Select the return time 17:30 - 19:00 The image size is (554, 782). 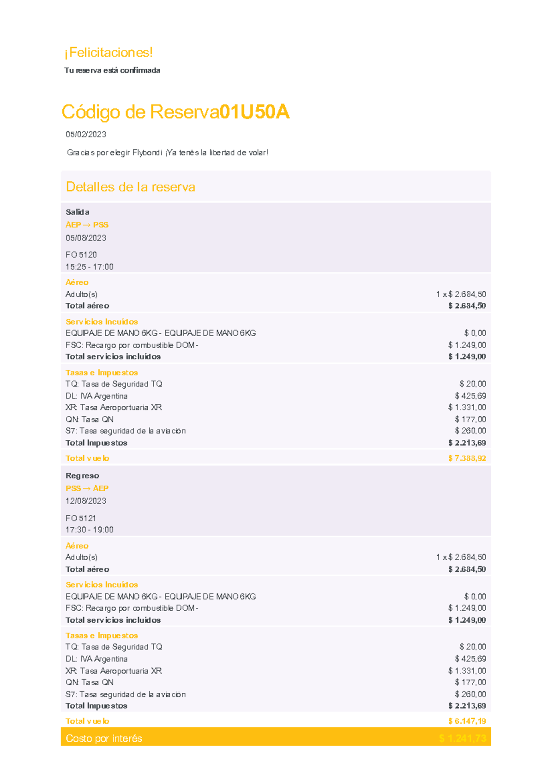[x=90, y=529]
